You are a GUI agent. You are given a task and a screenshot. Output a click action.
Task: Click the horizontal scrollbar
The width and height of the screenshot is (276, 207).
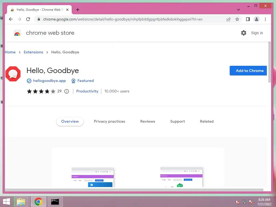(134, 190)
